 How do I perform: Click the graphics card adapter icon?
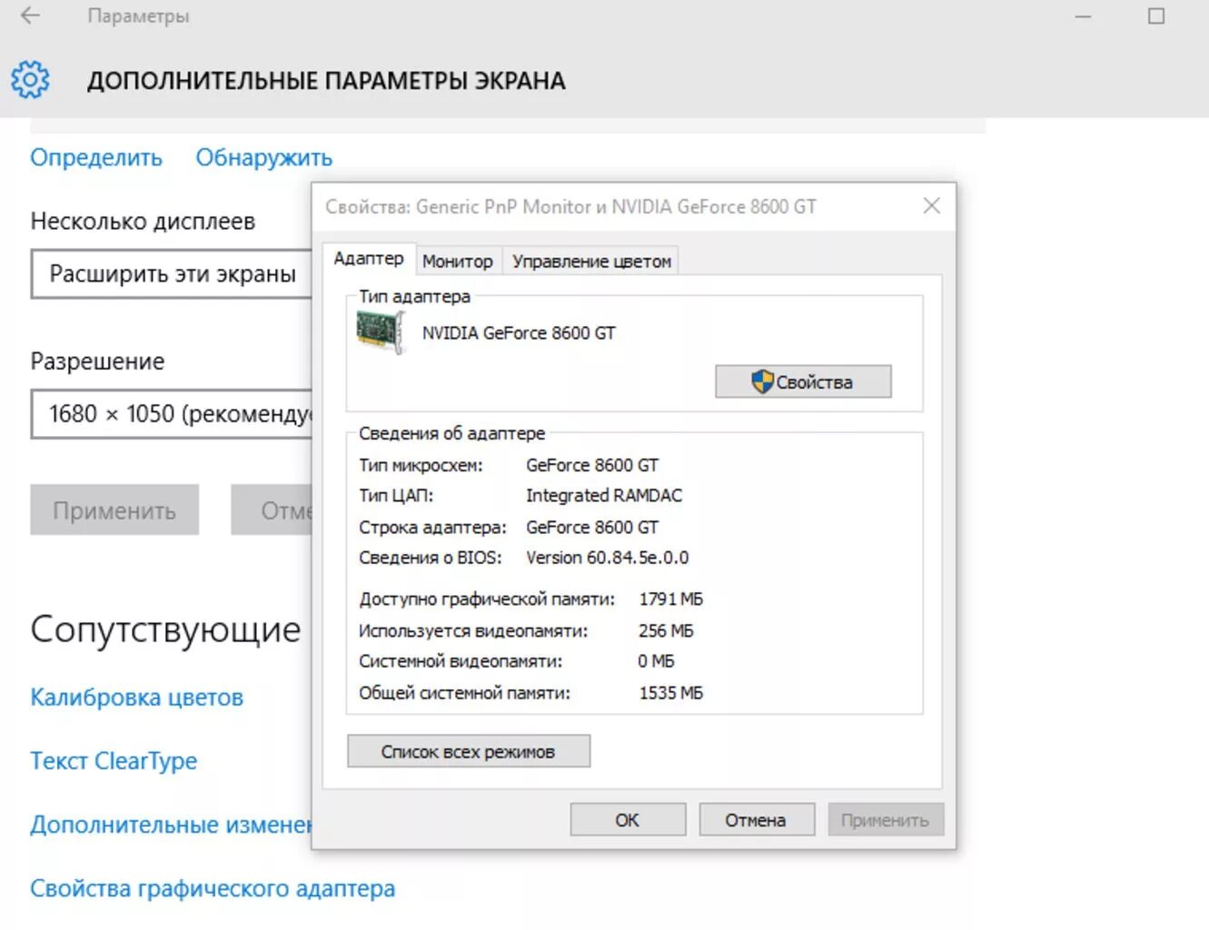pyautogui.click(x=381, y=331)
